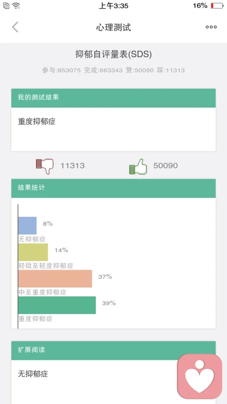
Task: Tap the pink heart app icon
Action: pyautogui.click(x=200, y=377)
